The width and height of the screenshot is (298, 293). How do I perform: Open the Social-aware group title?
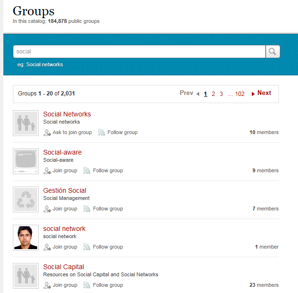tap(62, 152)
